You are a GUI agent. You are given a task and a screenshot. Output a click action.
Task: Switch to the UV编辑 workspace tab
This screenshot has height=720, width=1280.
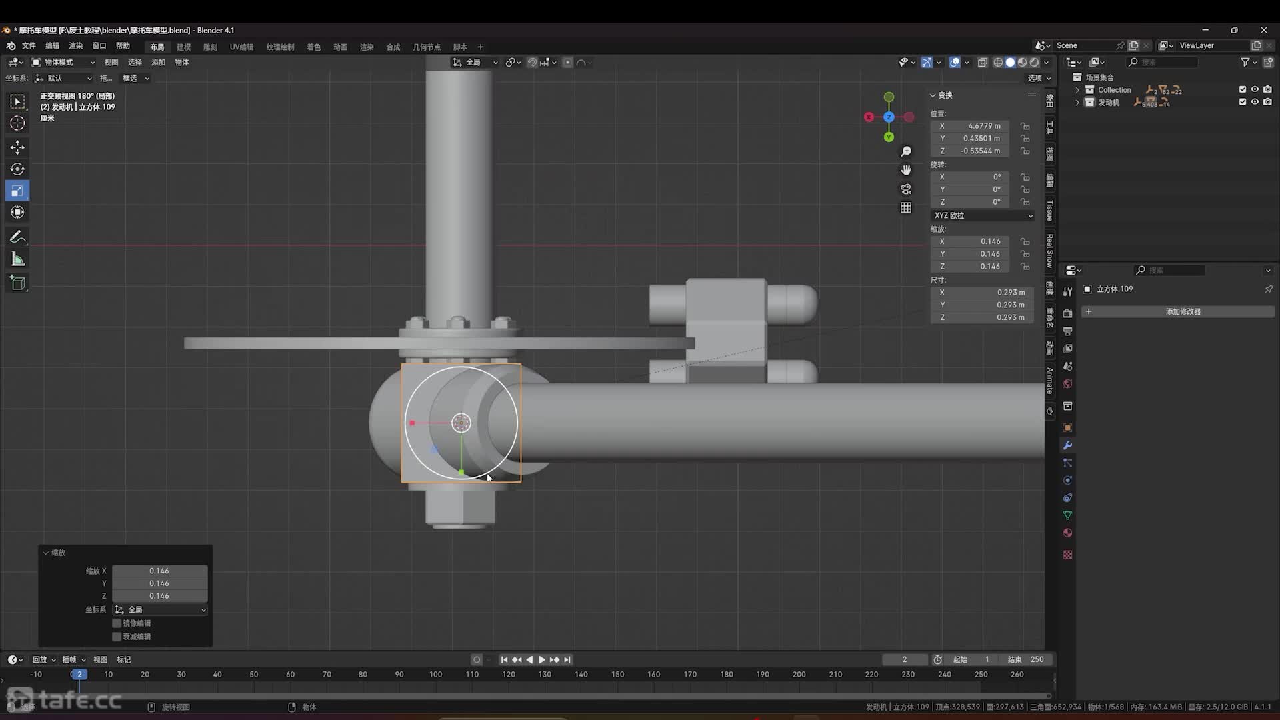(241, 47)
